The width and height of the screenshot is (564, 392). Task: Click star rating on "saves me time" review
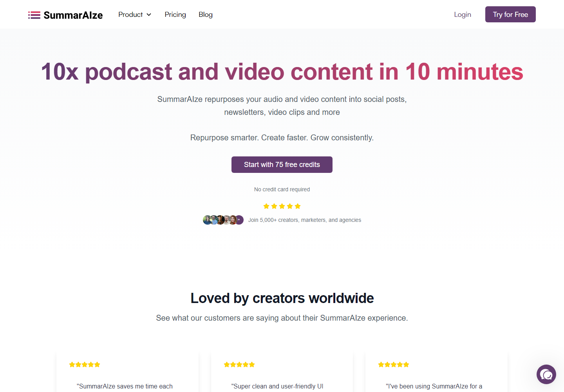tap(85, 365)
